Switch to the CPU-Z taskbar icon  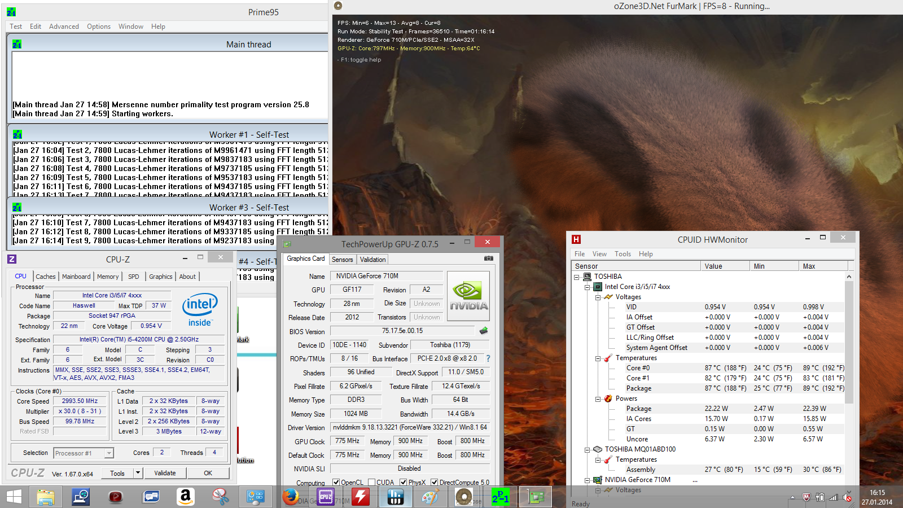tap(326, 497)
